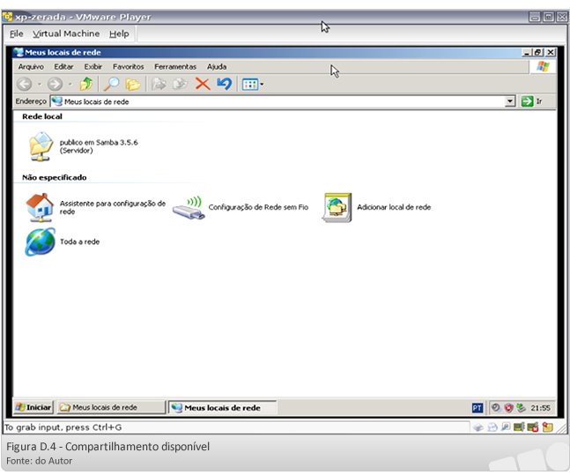The image size is (570, 475).
Task: Click the Não especificado group header
Action: click(54, 177)
